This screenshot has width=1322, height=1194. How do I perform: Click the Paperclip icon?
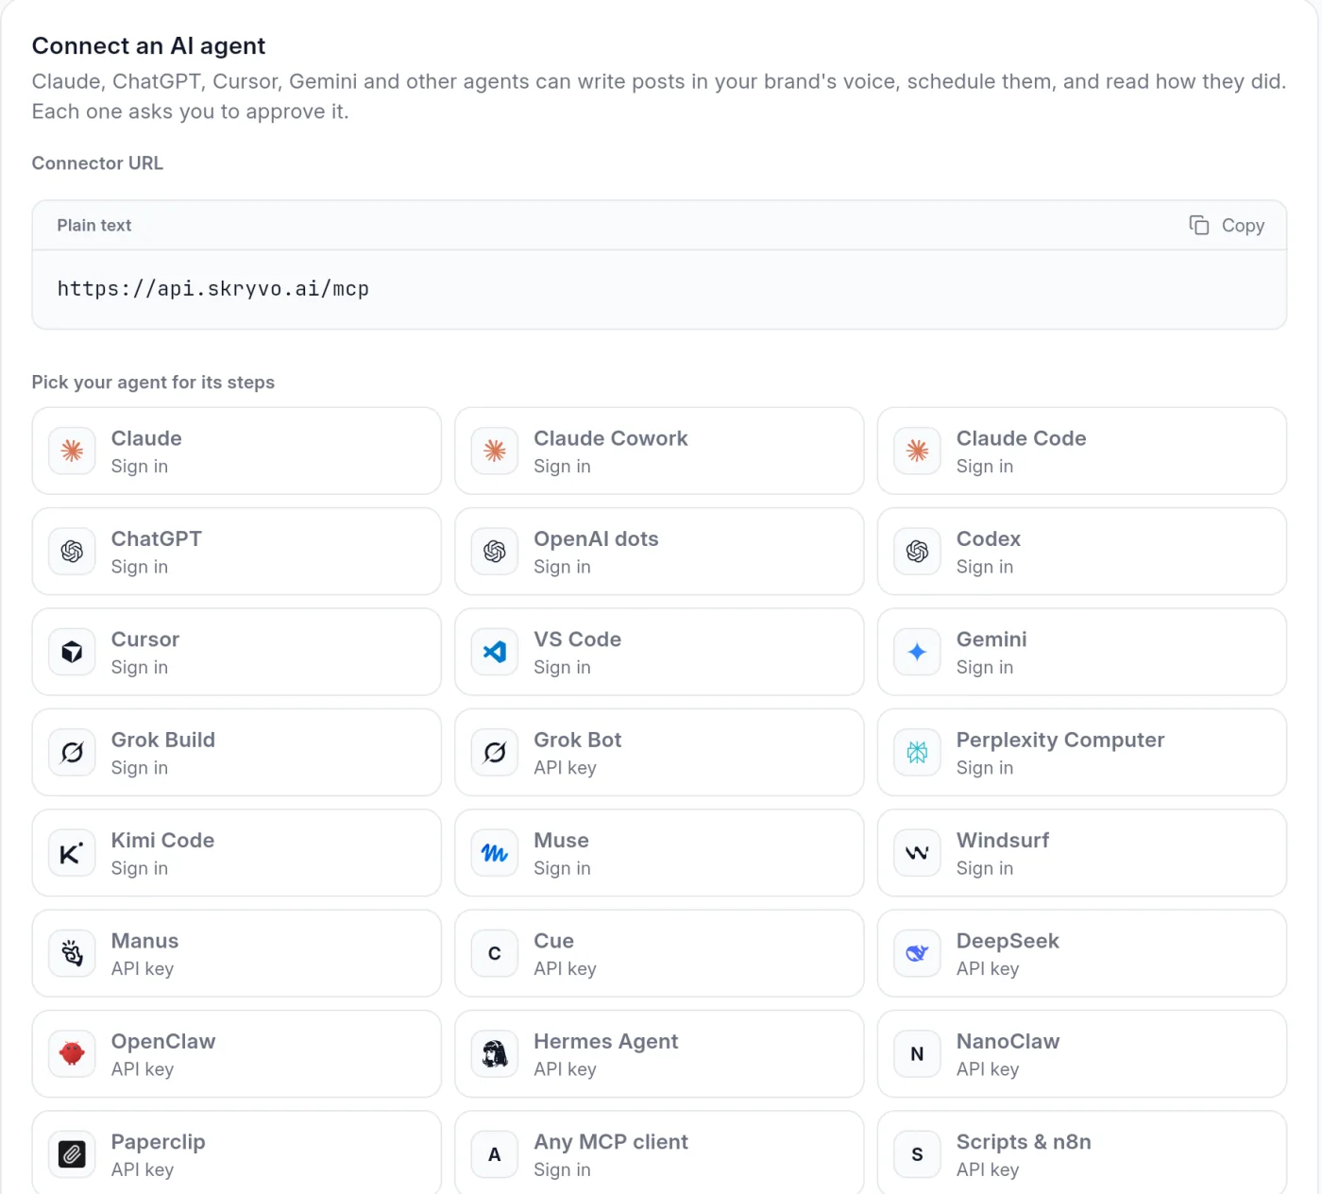[x=72, y=1155]
